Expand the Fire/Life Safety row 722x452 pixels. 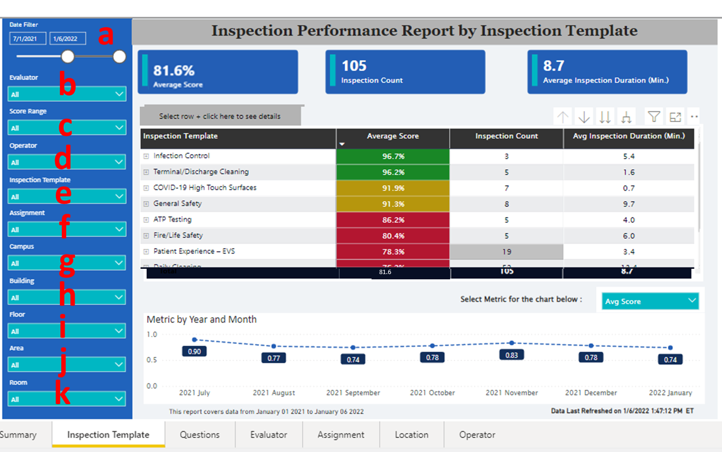tap(146, 235)
